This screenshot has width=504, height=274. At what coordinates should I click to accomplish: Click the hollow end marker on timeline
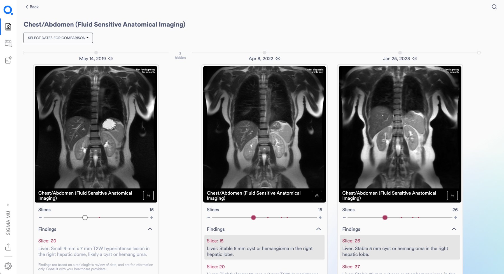(479, 53)
